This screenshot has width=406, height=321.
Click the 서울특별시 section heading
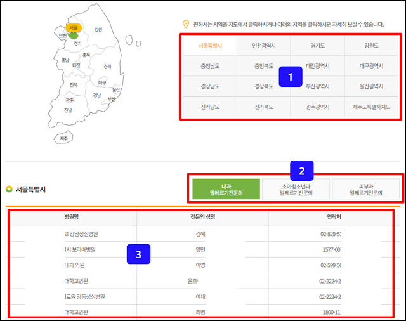click(30, 189)
